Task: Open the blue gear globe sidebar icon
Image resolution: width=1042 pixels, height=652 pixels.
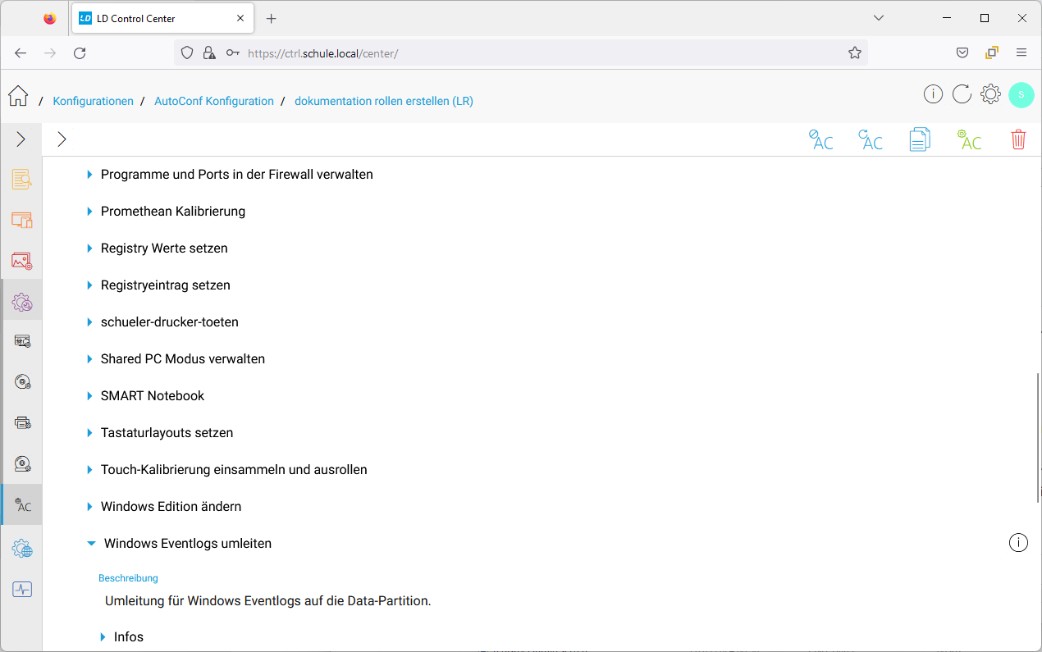Action: pos(22,548)
